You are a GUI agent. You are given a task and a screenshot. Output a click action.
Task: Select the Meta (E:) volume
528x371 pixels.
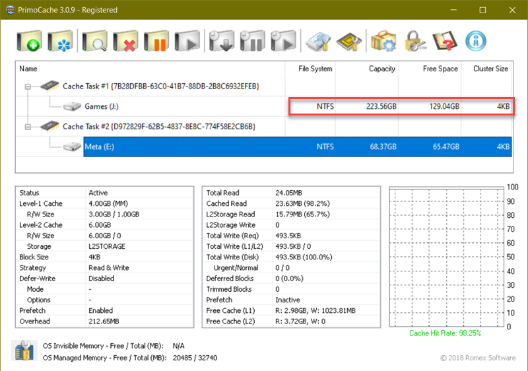click(100, 147)
